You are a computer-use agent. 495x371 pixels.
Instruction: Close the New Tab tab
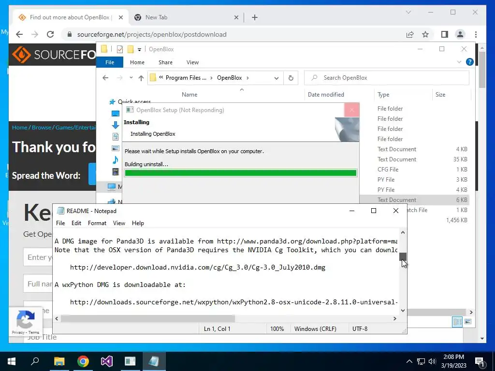tap(236, 17)
